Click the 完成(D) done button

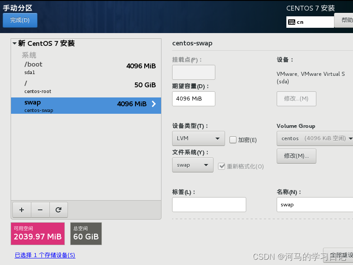[20, 20]
